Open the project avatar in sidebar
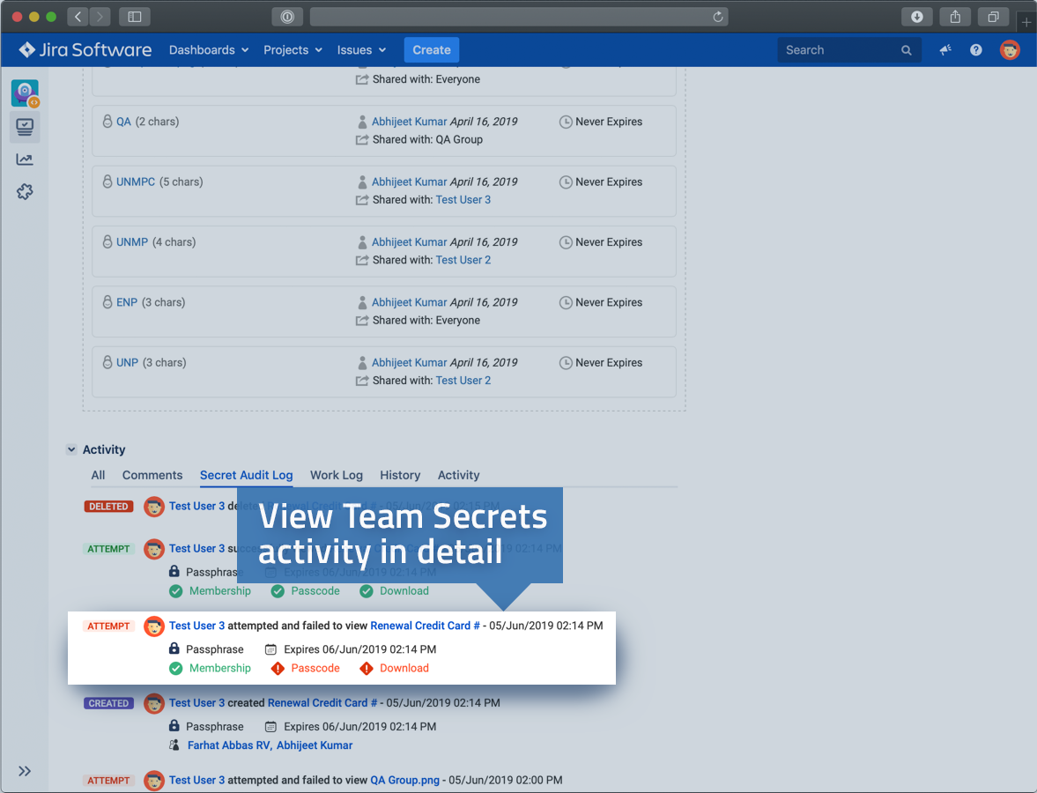 pyautogui.click(x=26, y=93)
